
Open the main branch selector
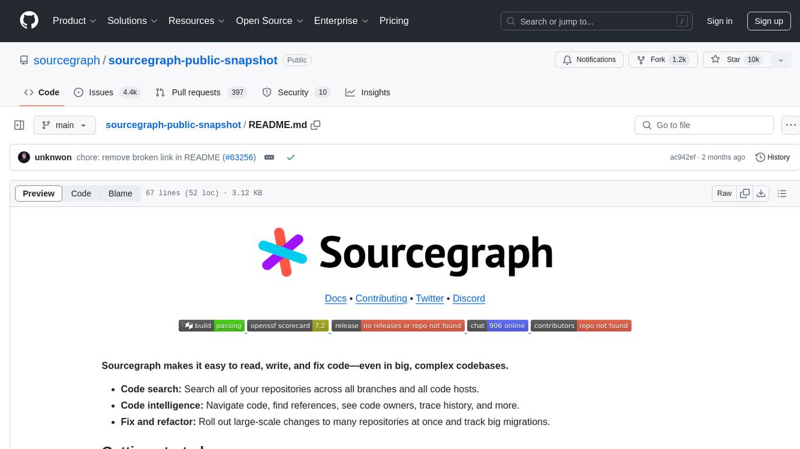[65, 125]
